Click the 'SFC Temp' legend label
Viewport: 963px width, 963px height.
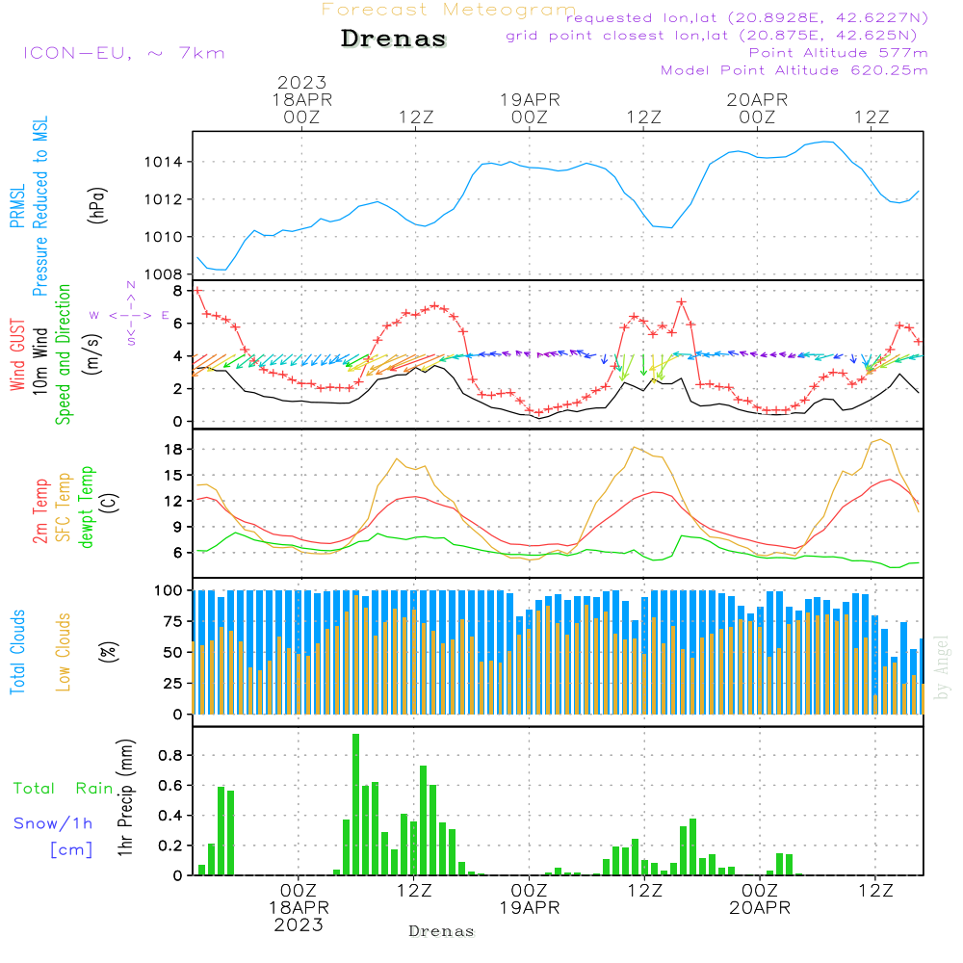click(x=64, y=508)
